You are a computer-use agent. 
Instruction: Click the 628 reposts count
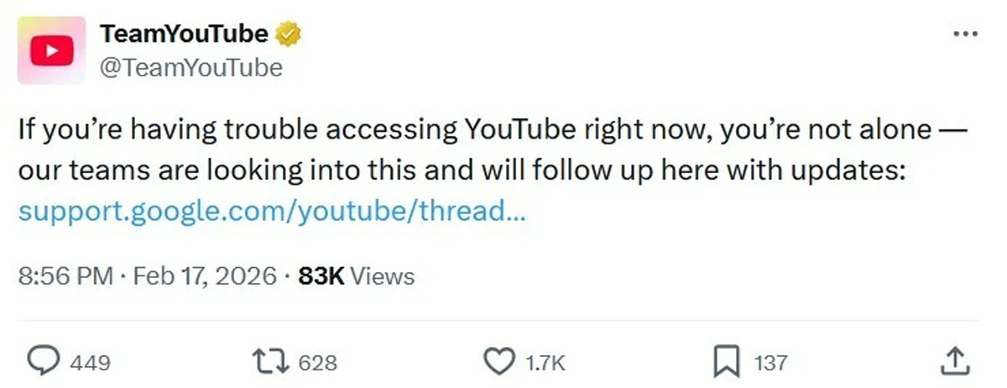click(318, 363)
